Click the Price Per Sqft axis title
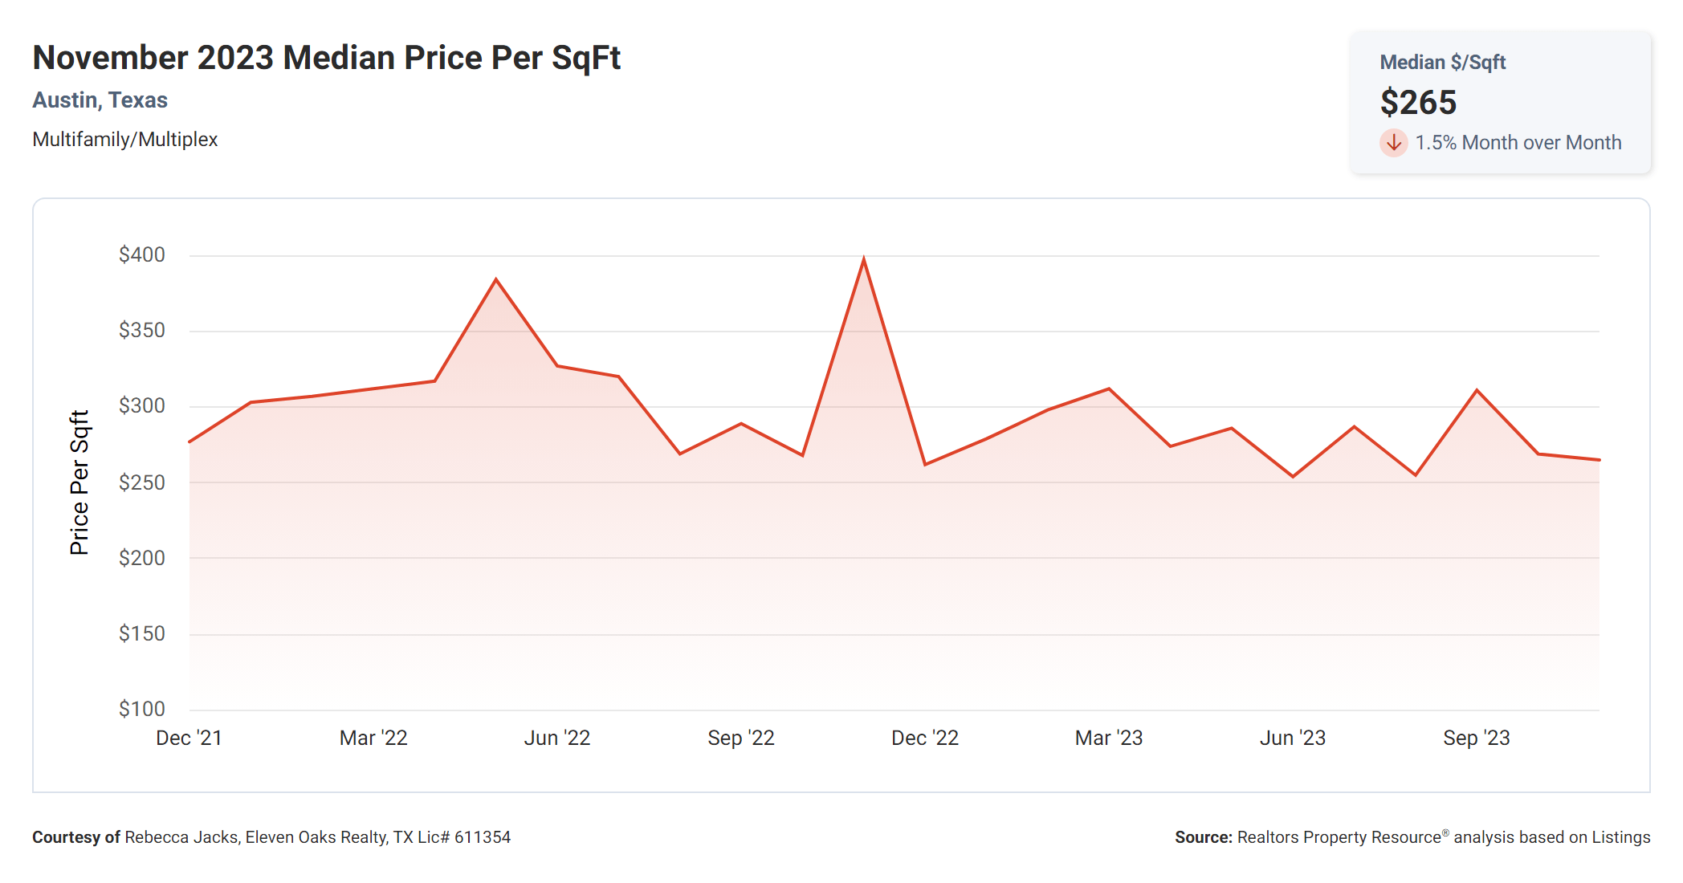This screenshot has height=883, width=1683. [79, 482]
